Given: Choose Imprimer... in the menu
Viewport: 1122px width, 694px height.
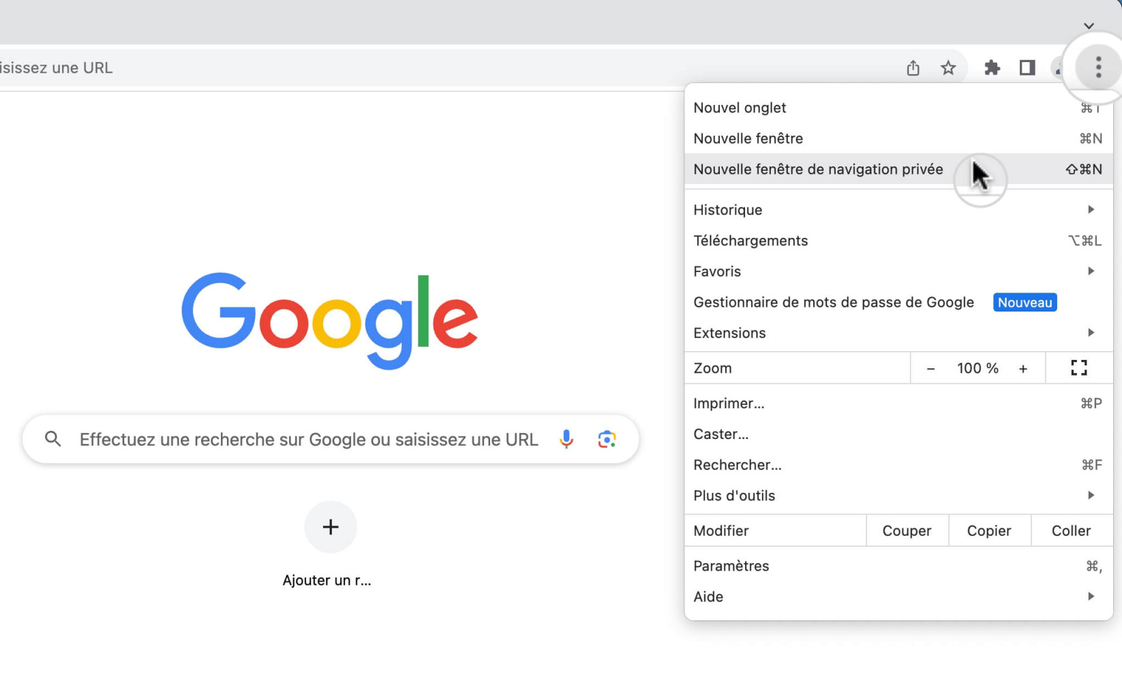Looking at the screenshot, I should (898, 404).
